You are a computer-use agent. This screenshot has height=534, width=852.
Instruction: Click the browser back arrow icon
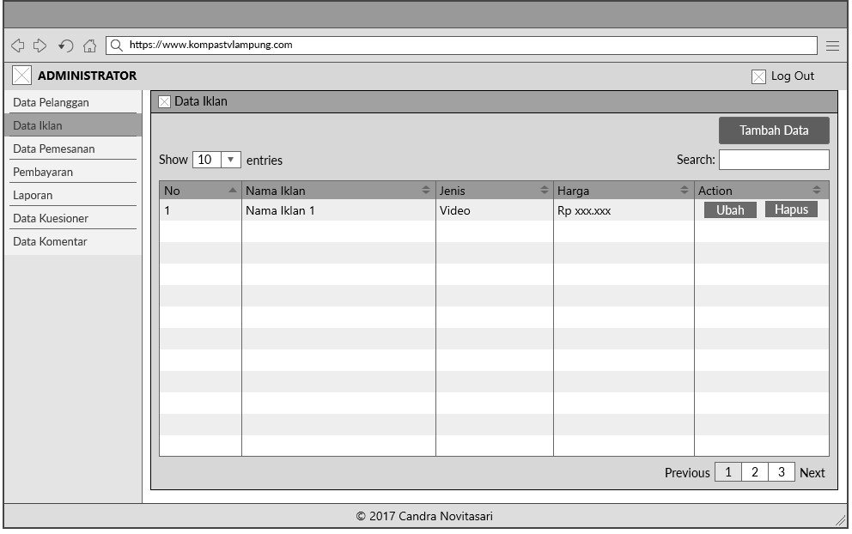[17, 46]
